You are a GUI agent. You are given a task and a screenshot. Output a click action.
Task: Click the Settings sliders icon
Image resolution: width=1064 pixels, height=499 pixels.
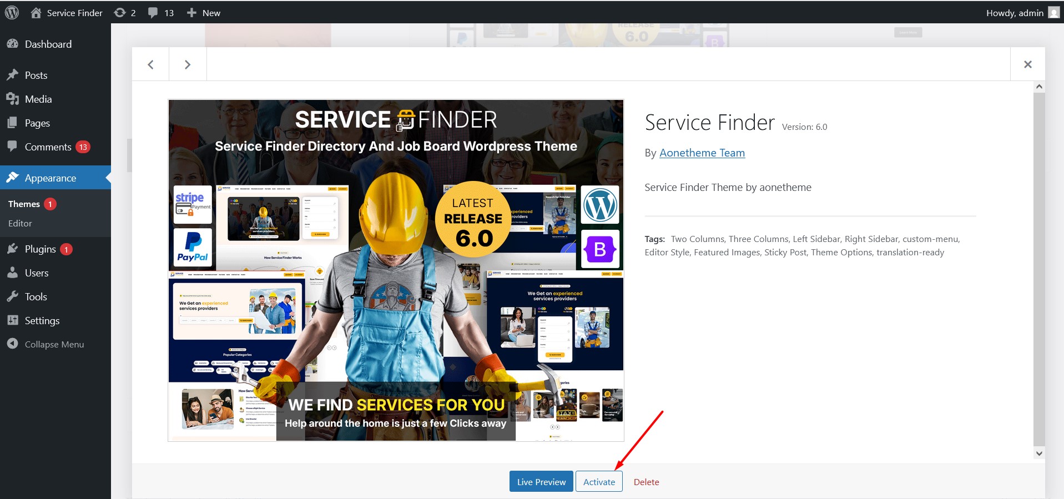click(x=12, y=320)
